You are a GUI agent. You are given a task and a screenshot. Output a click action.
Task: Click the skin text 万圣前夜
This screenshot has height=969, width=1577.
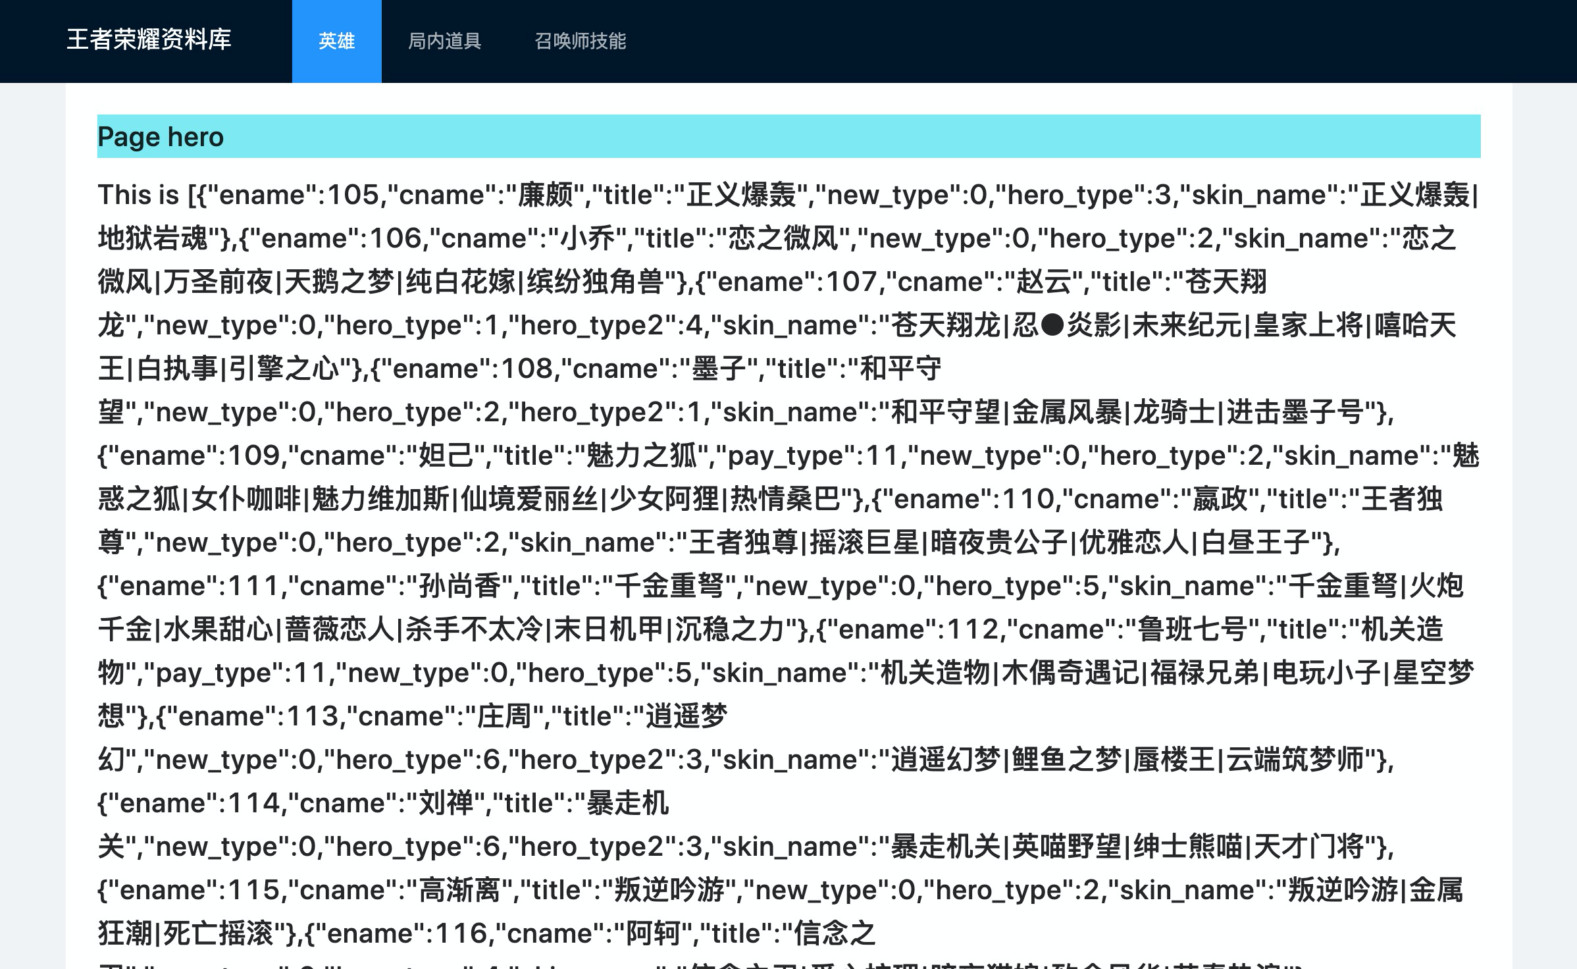coord(218,282)
